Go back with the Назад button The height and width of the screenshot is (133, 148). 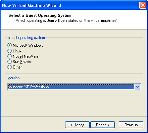tap(77, 125)
